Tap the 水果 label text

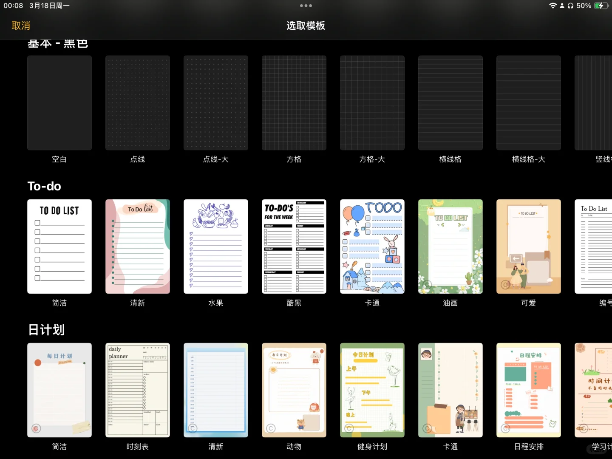(x=216, y=303)
